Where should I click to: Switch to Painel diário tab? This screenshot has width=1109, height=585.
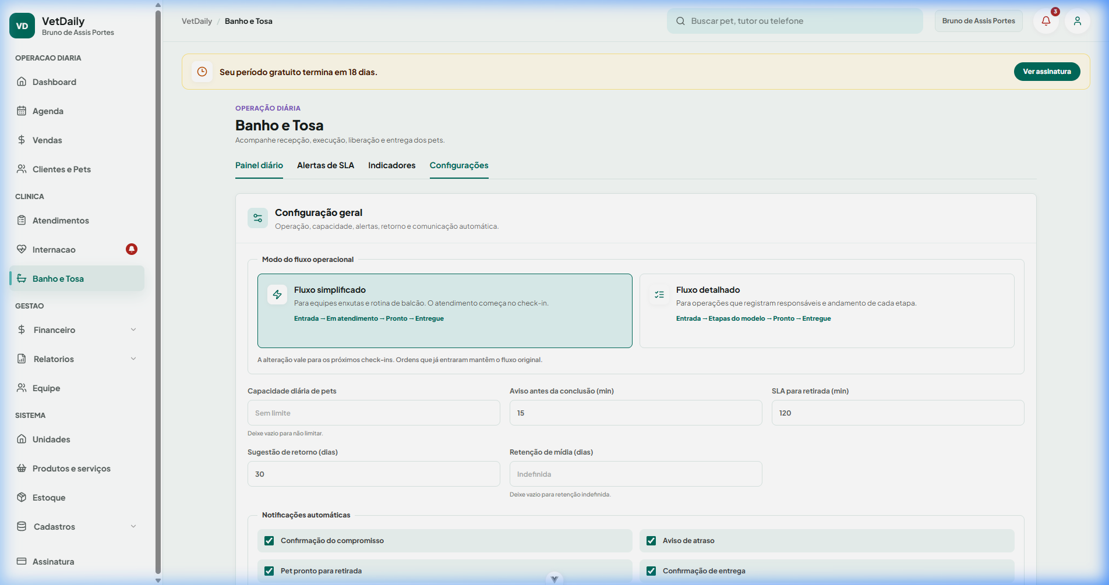click(259, 165)
